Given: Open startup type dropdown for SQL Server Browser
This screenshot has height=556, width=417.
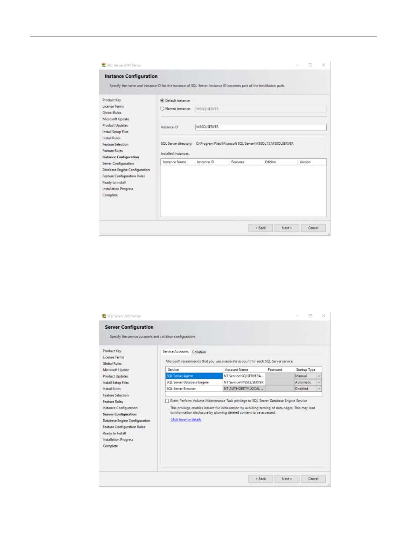Looking at the screenshot, I should pyautogui.click(x=319, y=389).
